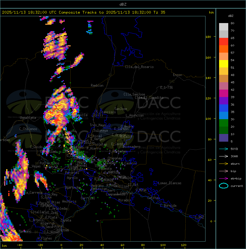
Task: Click the cyan 'current' ellipse symbol
Action: click(x=224, y=186)
